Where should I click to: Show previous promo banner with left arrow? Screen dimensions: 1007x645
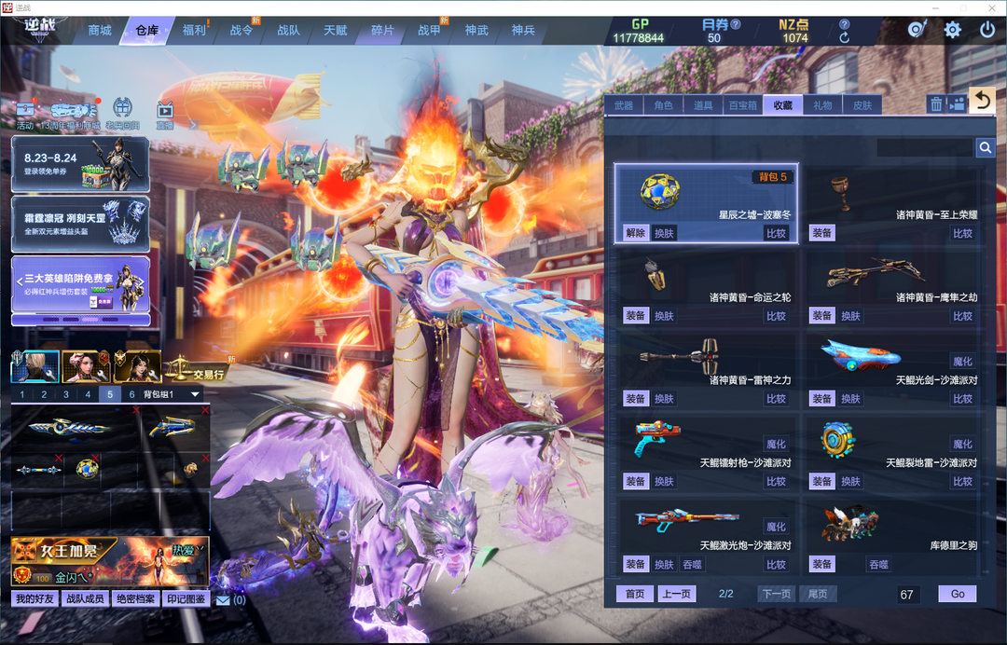(x=20, y=282)
